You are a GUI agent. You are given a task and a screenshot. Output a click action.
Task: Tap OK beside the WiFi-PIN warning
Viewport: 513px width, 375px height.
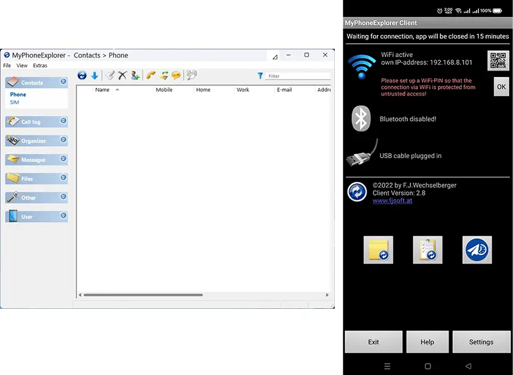[x=501, y=87]
